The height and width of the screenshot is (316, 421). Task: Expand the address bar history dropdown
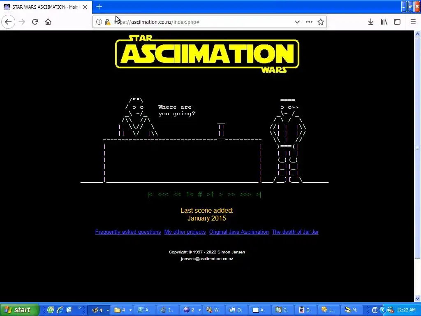(297, 22)
